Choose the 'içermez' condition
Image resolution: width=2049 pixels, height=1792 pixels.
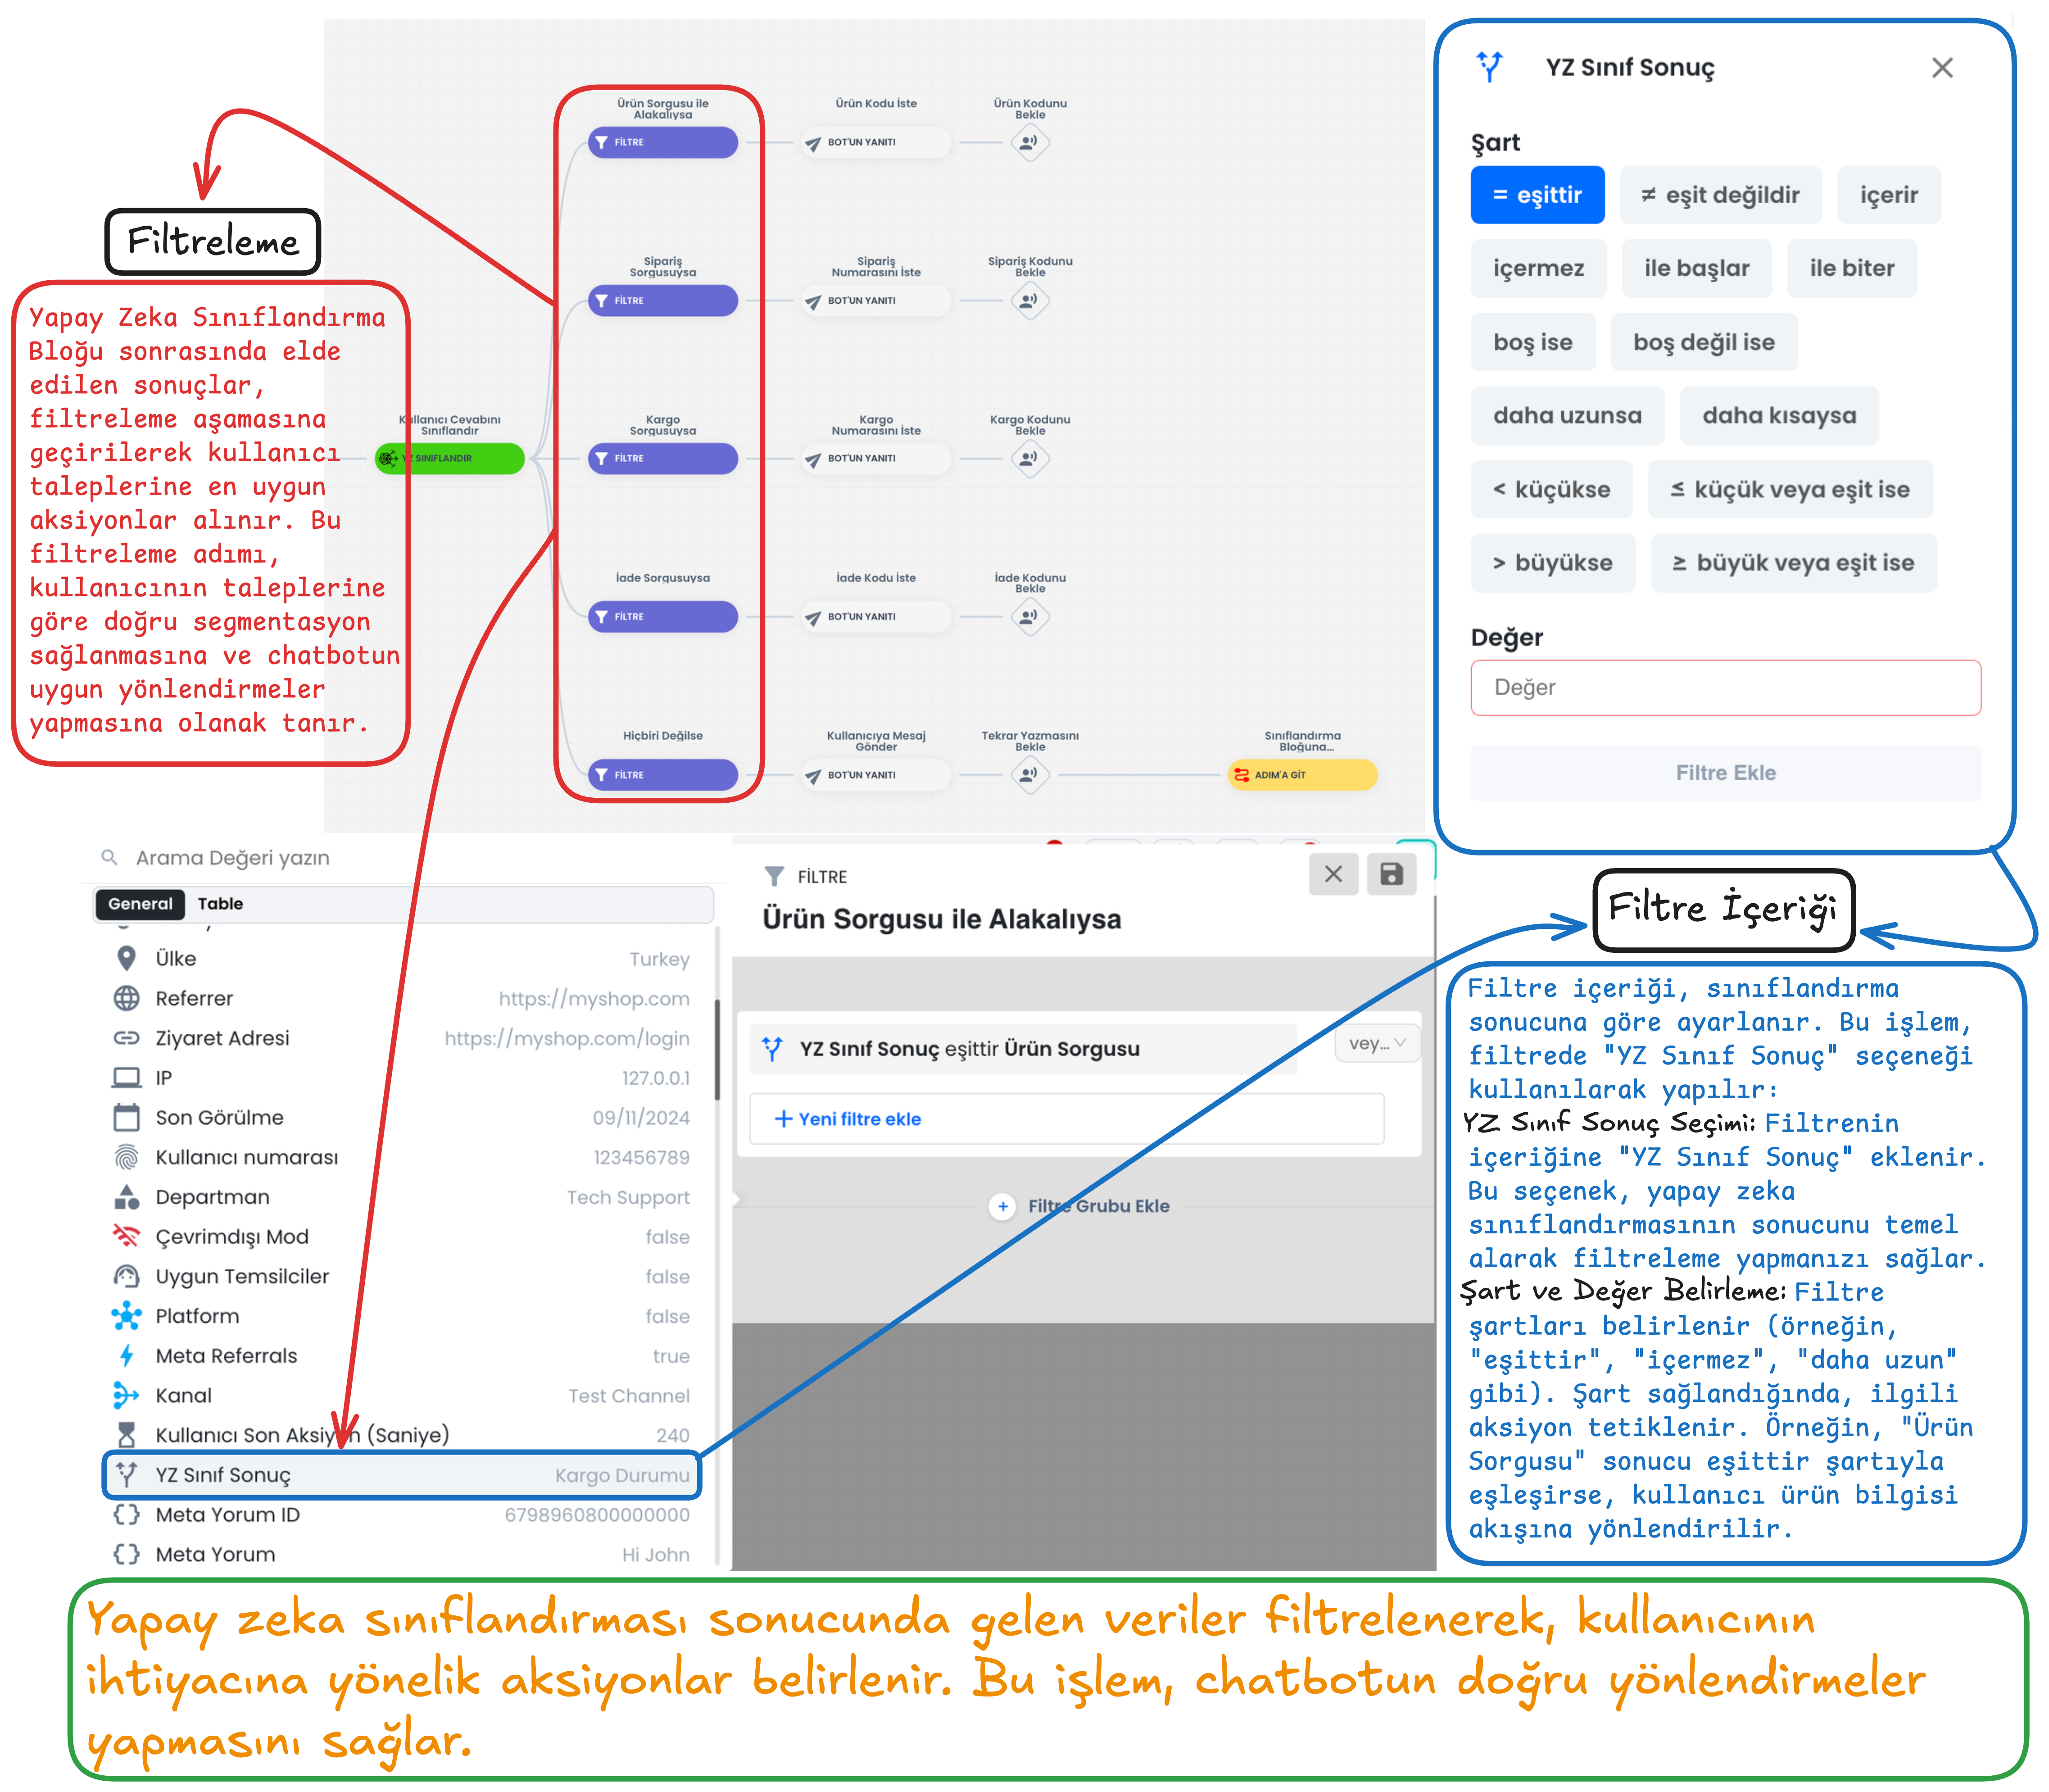tap(1537, 268)
